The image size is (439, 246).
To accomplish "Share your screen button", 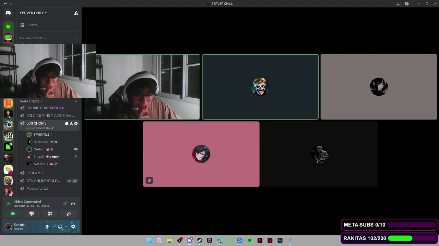I will point(32,214).
